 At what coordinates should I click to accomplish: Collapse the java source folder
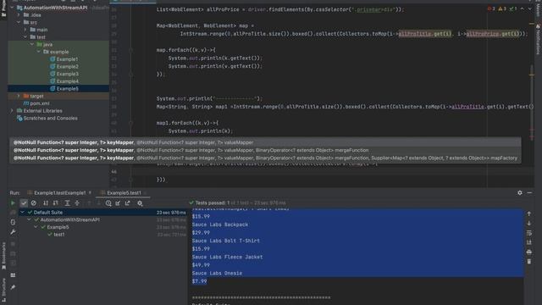(x=32, y=45)
